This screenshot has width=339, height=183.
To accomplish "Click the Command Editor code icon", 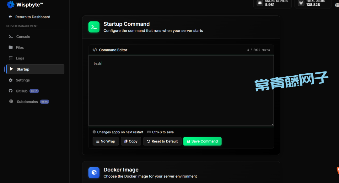I will [x=95, y=50].
